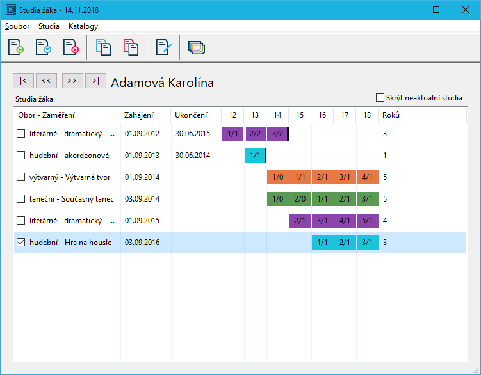Enable Skrýt neaktuální studia checkbox
Screen dimensions: 481x375
tap(380, 98)
